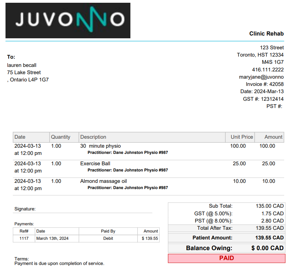Click the 'Debit' payment method cell
This screenshot has height=266, width=289.
pyautogui.click(x=108, y=238)
